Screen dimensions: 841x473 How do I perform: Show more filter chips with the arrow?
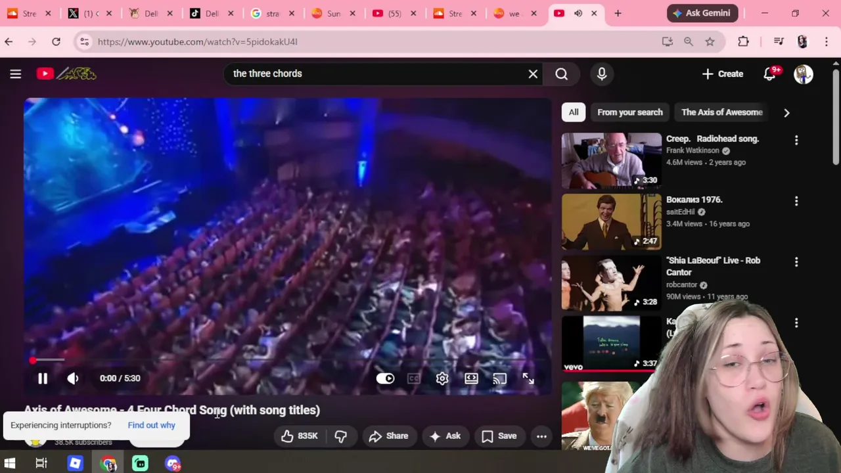[x=786, y=112]
